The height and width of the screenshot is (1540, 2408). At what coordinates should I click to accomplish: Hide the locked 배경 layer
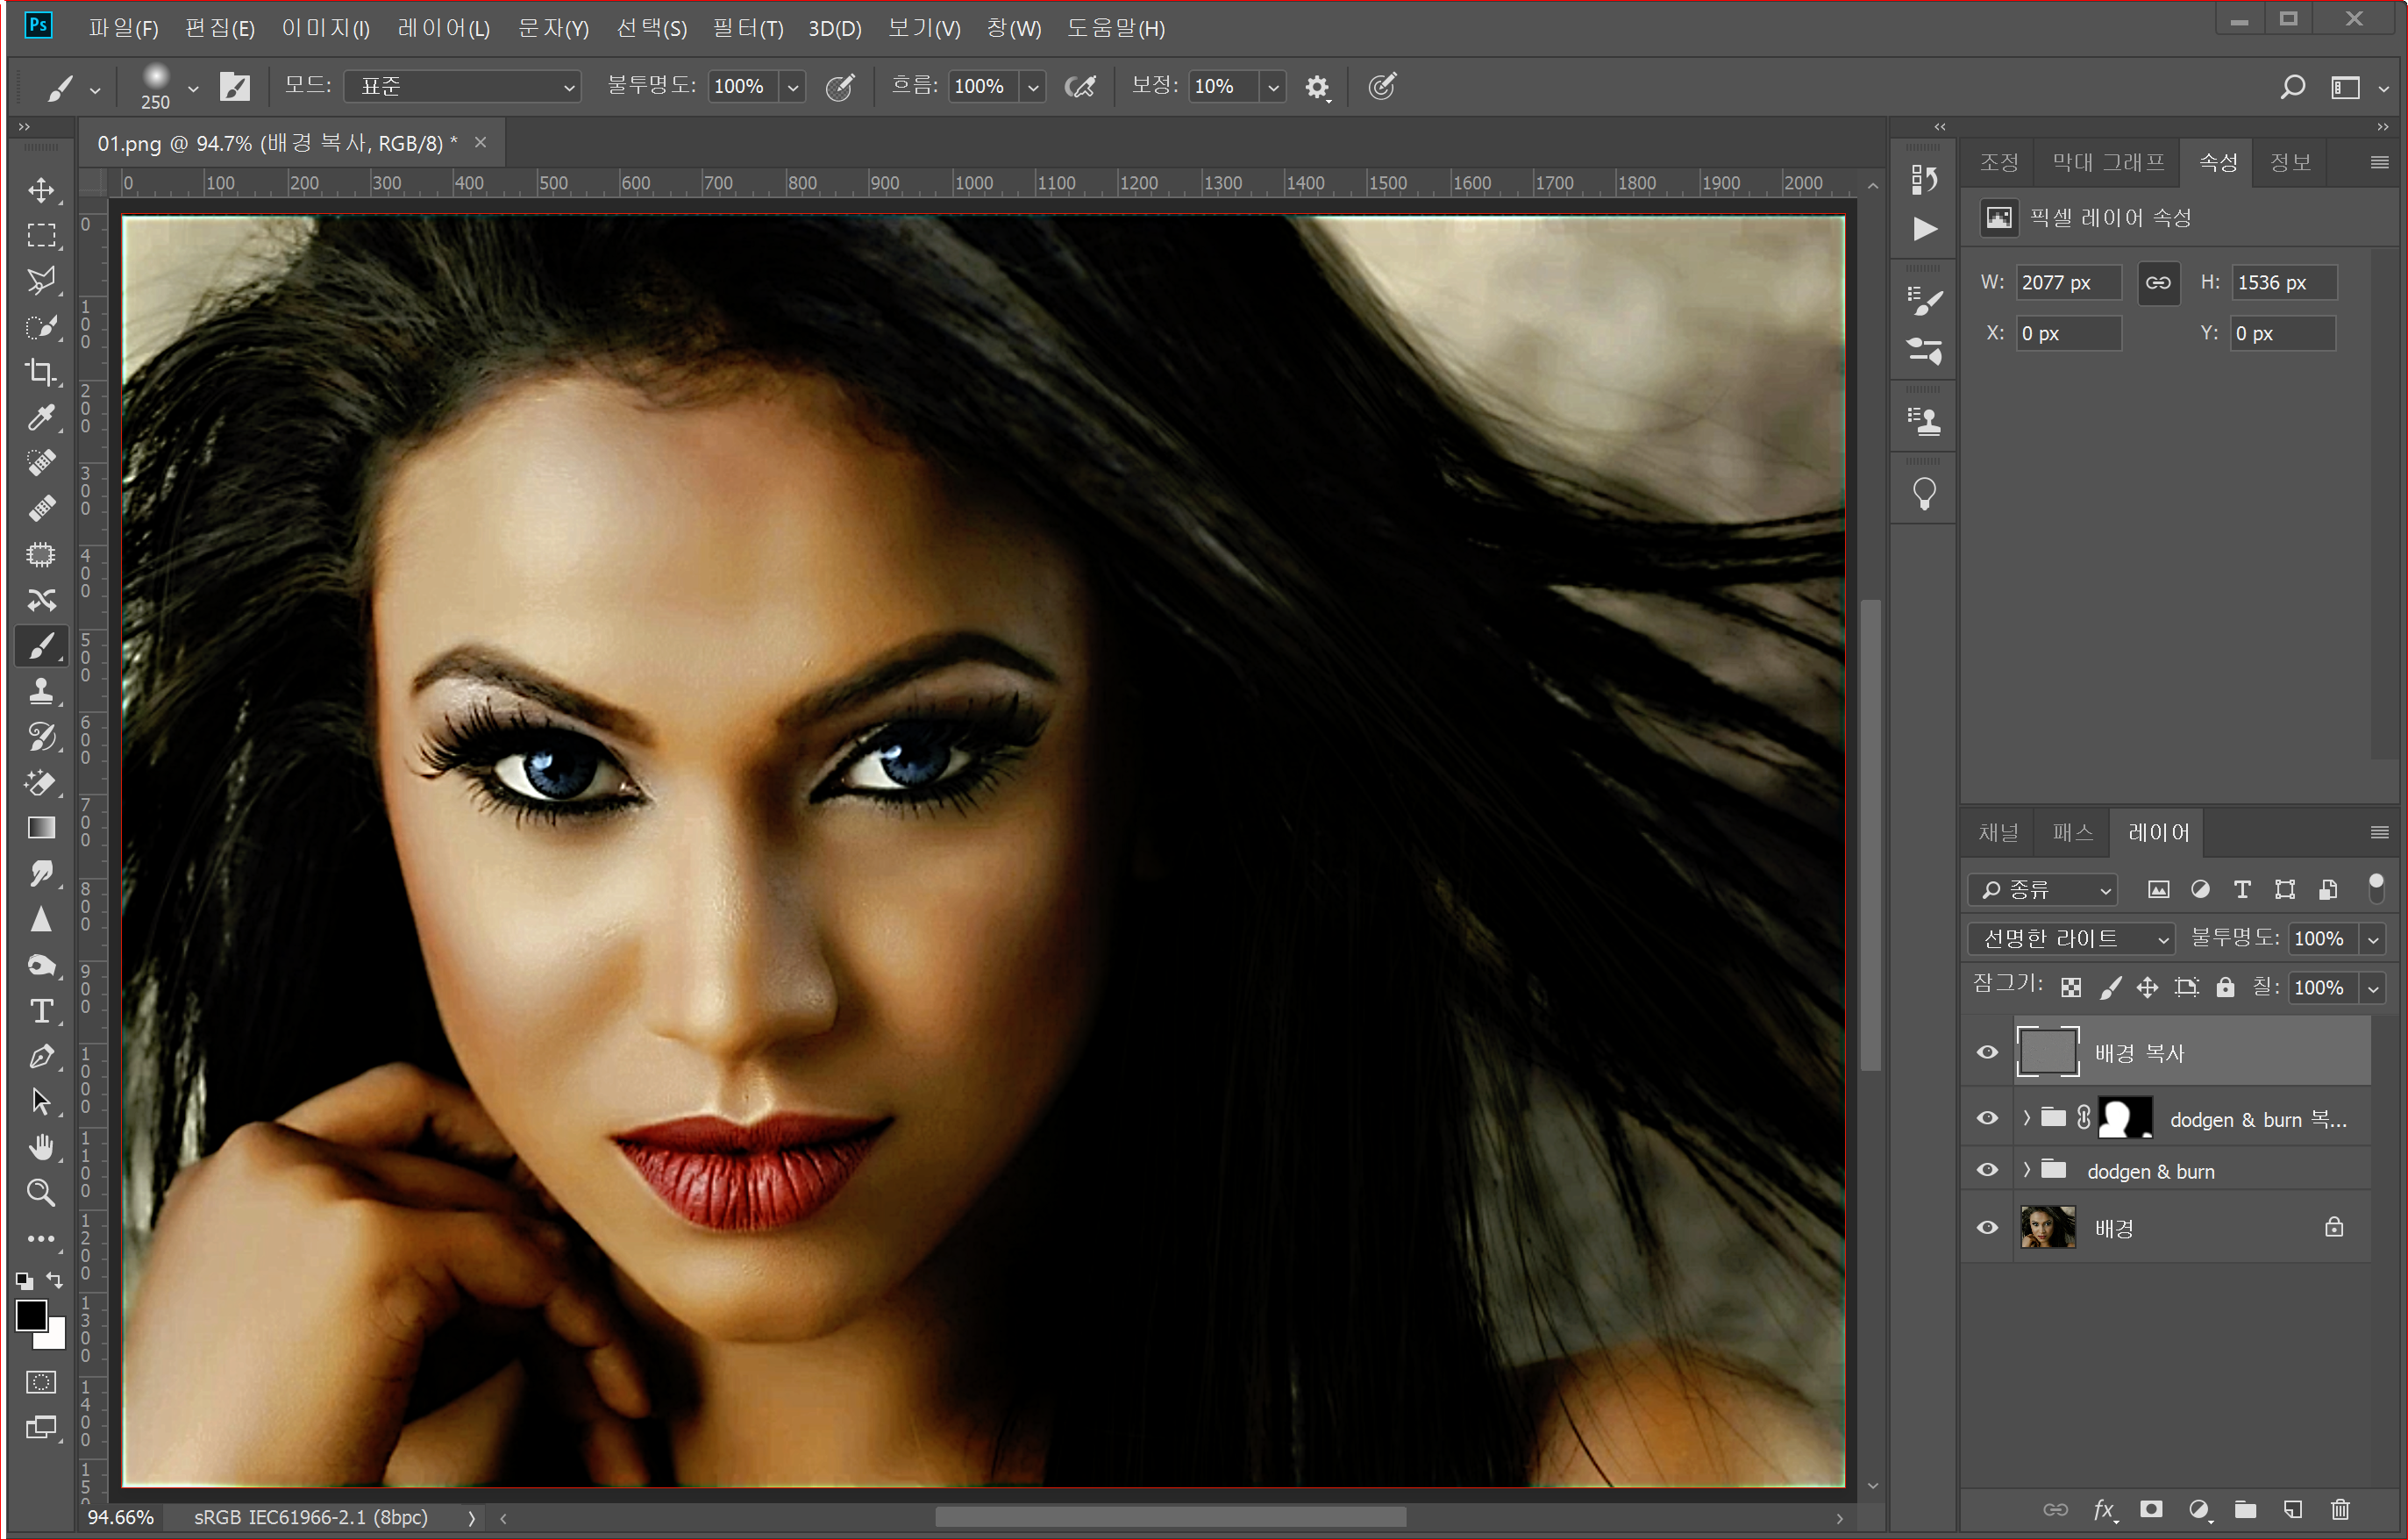point(1987,1227)
